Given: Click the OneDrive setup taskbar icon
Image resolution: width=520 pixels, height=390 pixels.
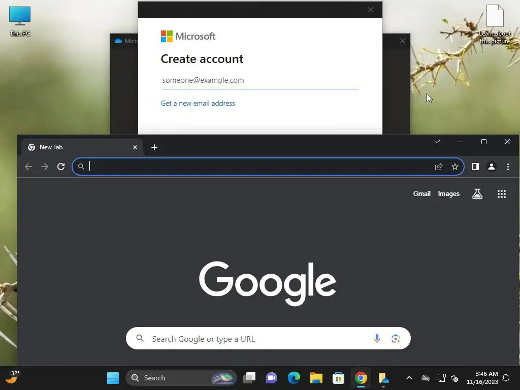Looking at the screenshot, I should click(x=383, y=378).
